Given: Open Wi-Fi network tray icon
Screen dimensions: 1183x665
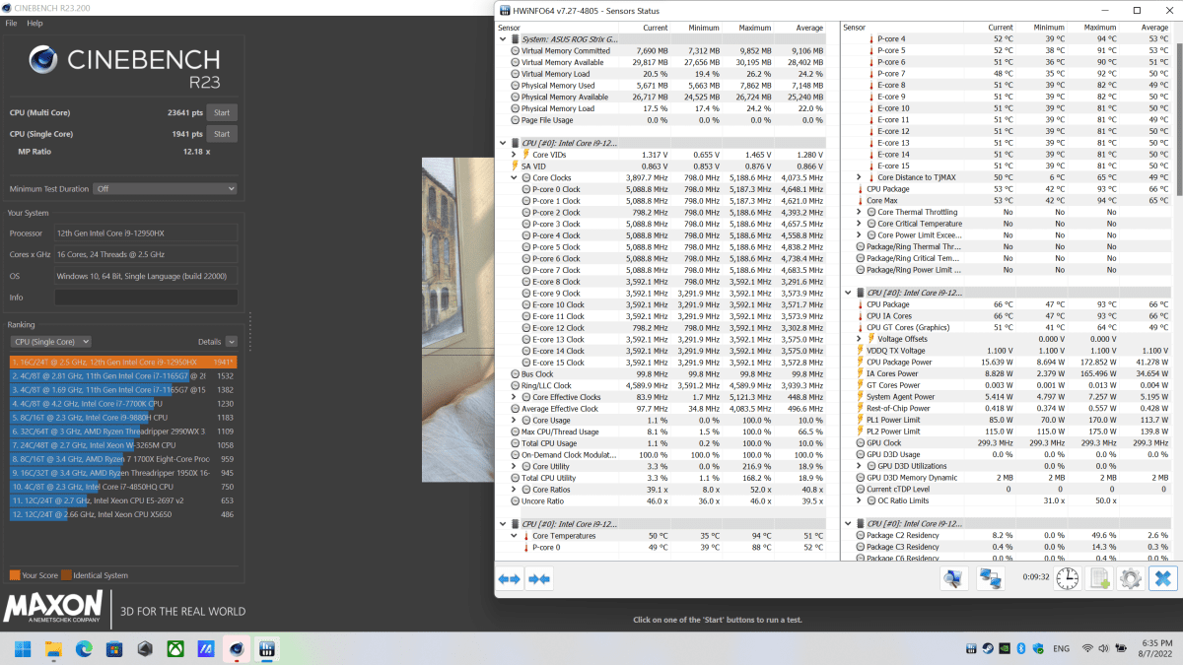Looking at the screenshot, I should pos(1087,648).
